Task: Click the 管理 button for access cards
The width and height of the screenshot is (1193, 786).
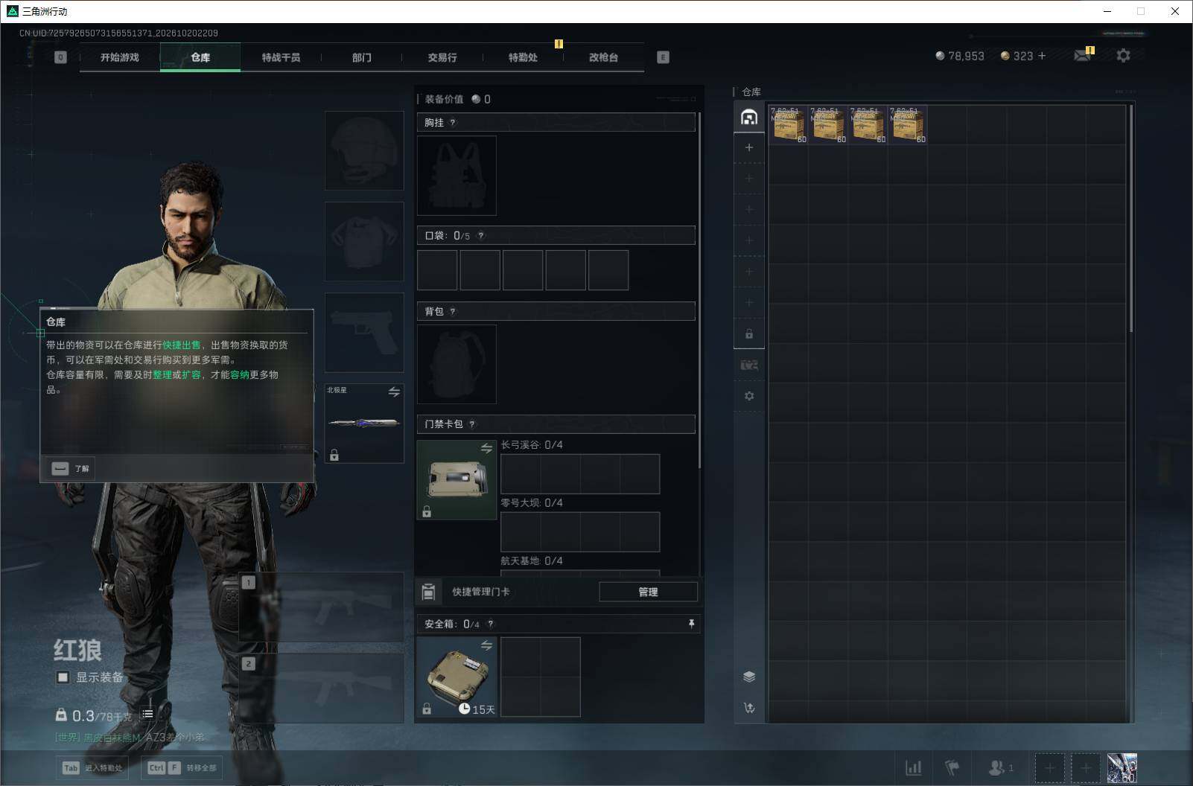Action: [648, 592]
